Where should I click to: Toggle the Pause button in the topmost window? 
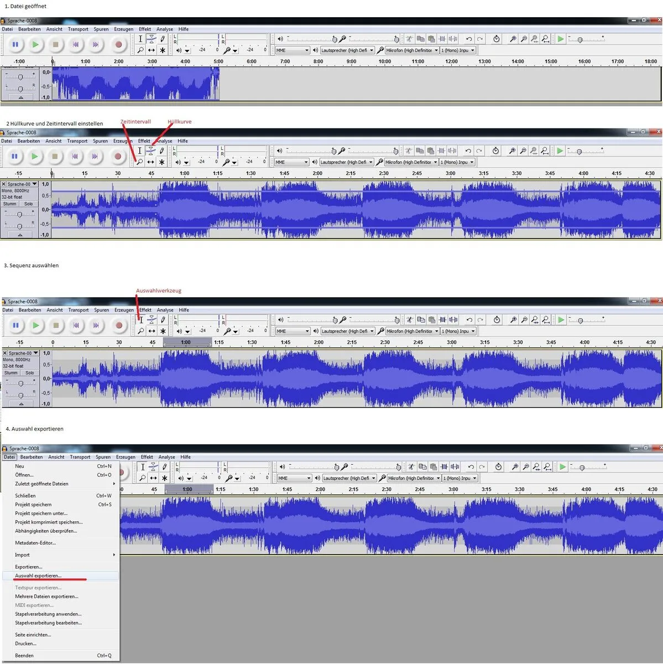click(15, 44)
